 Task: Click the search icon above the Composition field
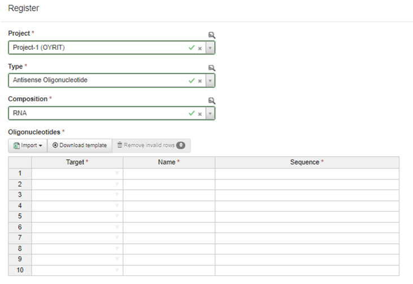(x=212, y=101)
